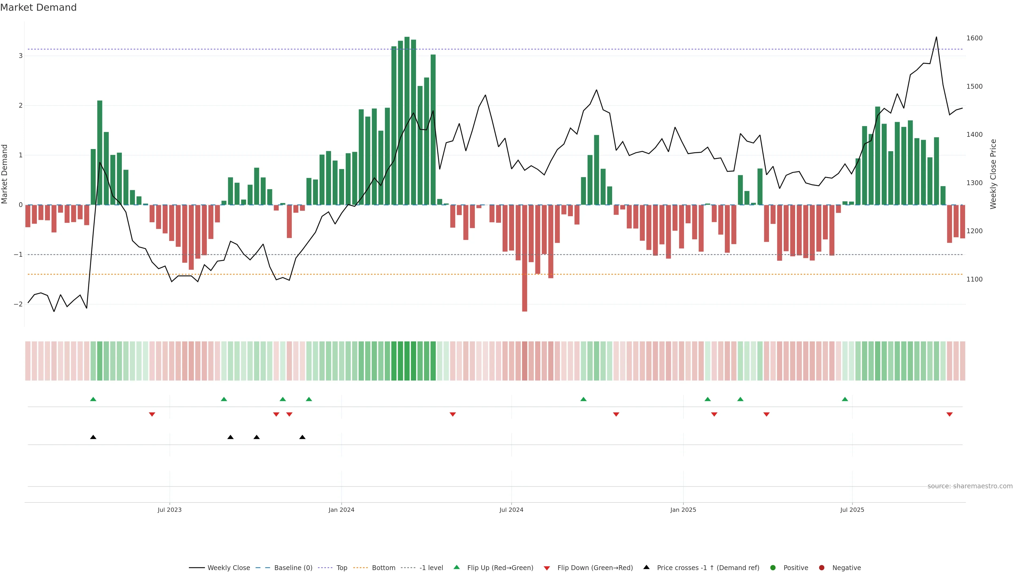Click the first green flip-up marker in timeline
The height and width of the screenshot is (577, 1026).
tap(93, 399)
